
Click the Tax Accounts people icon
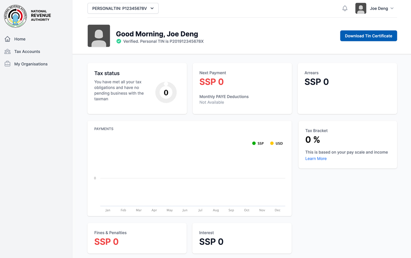click(x=7, y=52)
